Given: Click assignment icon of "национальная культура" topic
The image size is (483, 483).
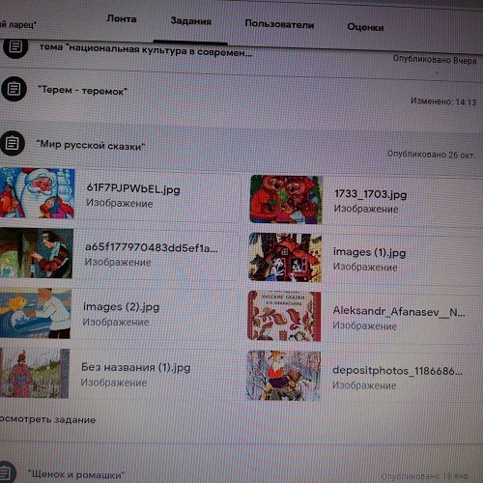Looking at the screenshot, I should click(15, 47).
